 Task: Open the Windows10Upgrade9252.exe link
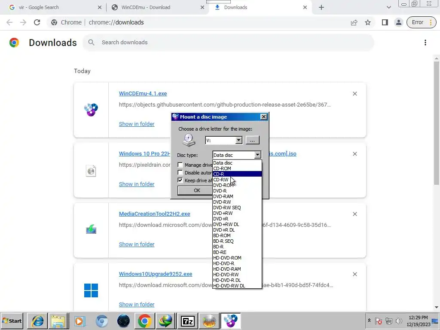[156, 274]
